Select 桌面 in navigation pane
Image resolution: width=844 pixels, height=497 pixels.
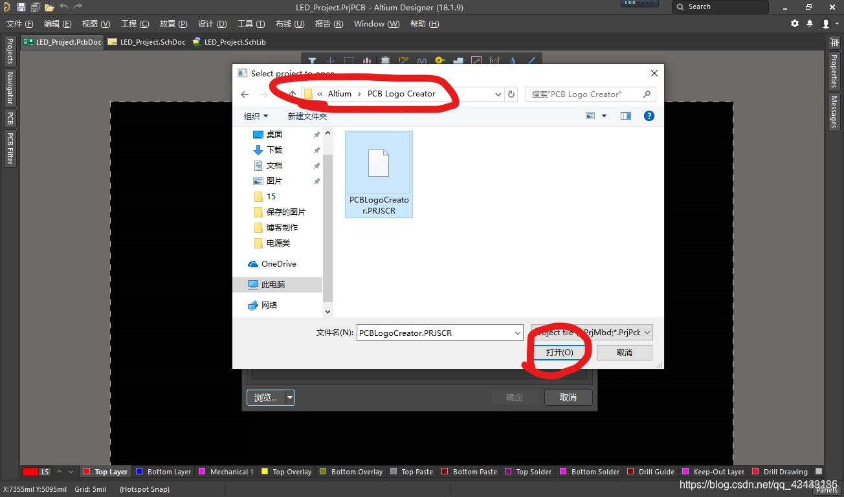(x=274, y=134)
